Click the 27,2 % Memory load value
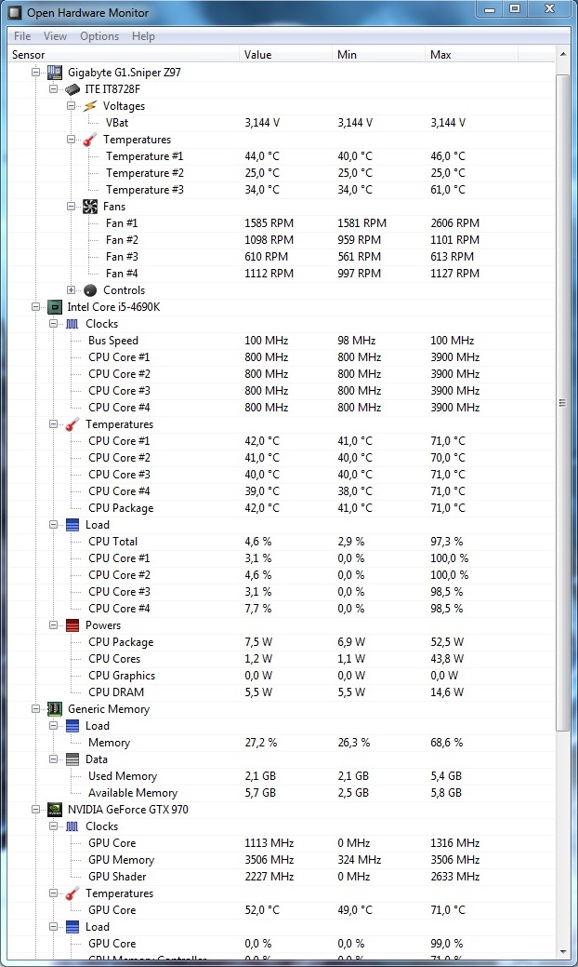 261,743
